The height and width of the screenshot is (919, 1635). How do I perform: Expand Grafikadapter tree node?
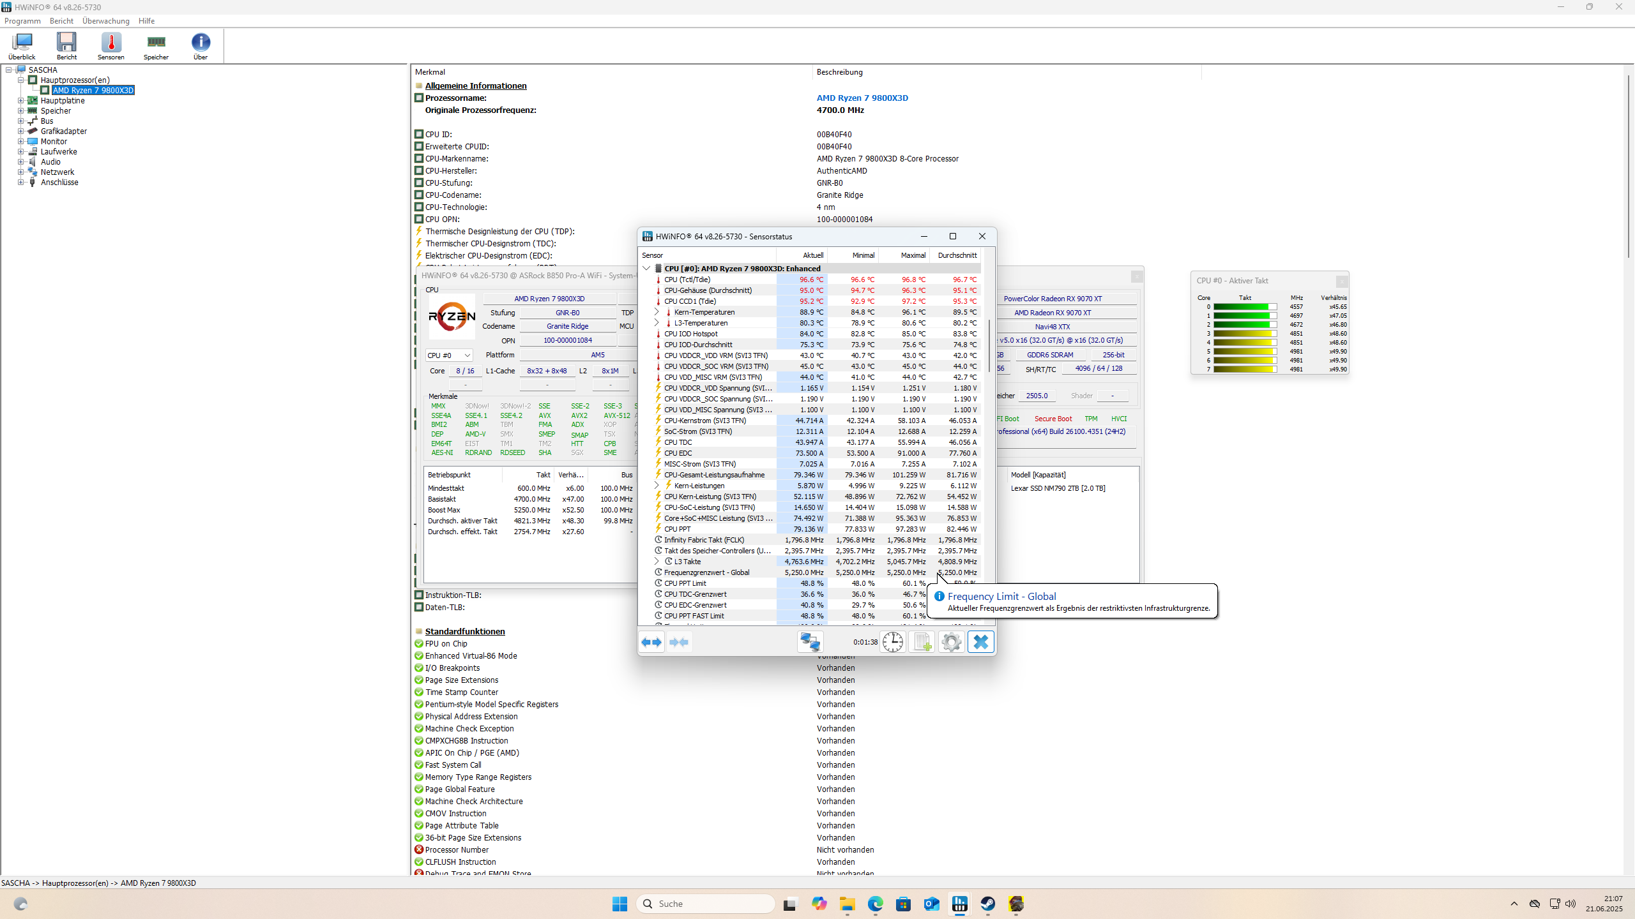[20, 131]
